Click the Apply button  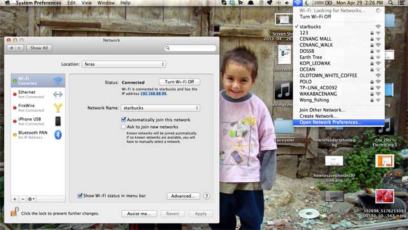click(x=201, y=213)
